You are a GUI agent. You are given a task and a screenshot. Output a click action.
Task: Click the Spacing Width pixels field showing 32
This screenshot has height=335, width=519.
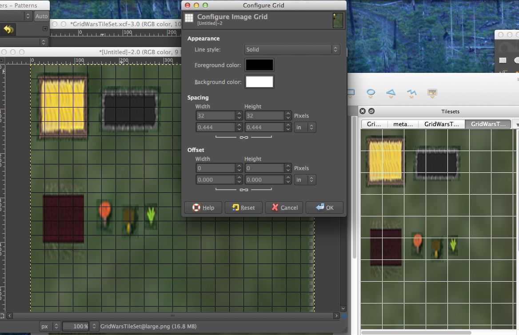pyautogui.click(x=216, y=116)
